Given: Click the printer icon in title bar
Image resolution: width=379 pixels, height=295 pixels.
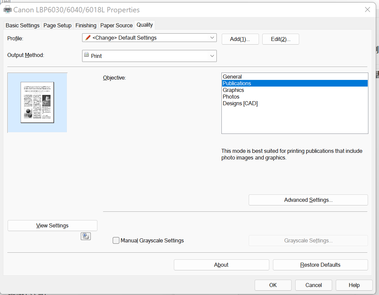Looking at the screenshot, I should [7, 10].
